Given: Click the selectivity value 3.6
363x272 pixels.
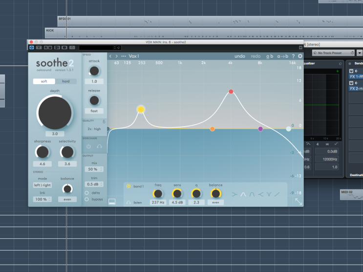Looking at the screenshot, I should (x=67, y=164).
